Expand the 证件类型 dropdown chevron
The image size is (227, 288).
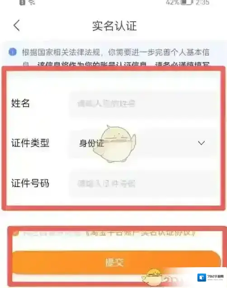pos(201,143)
